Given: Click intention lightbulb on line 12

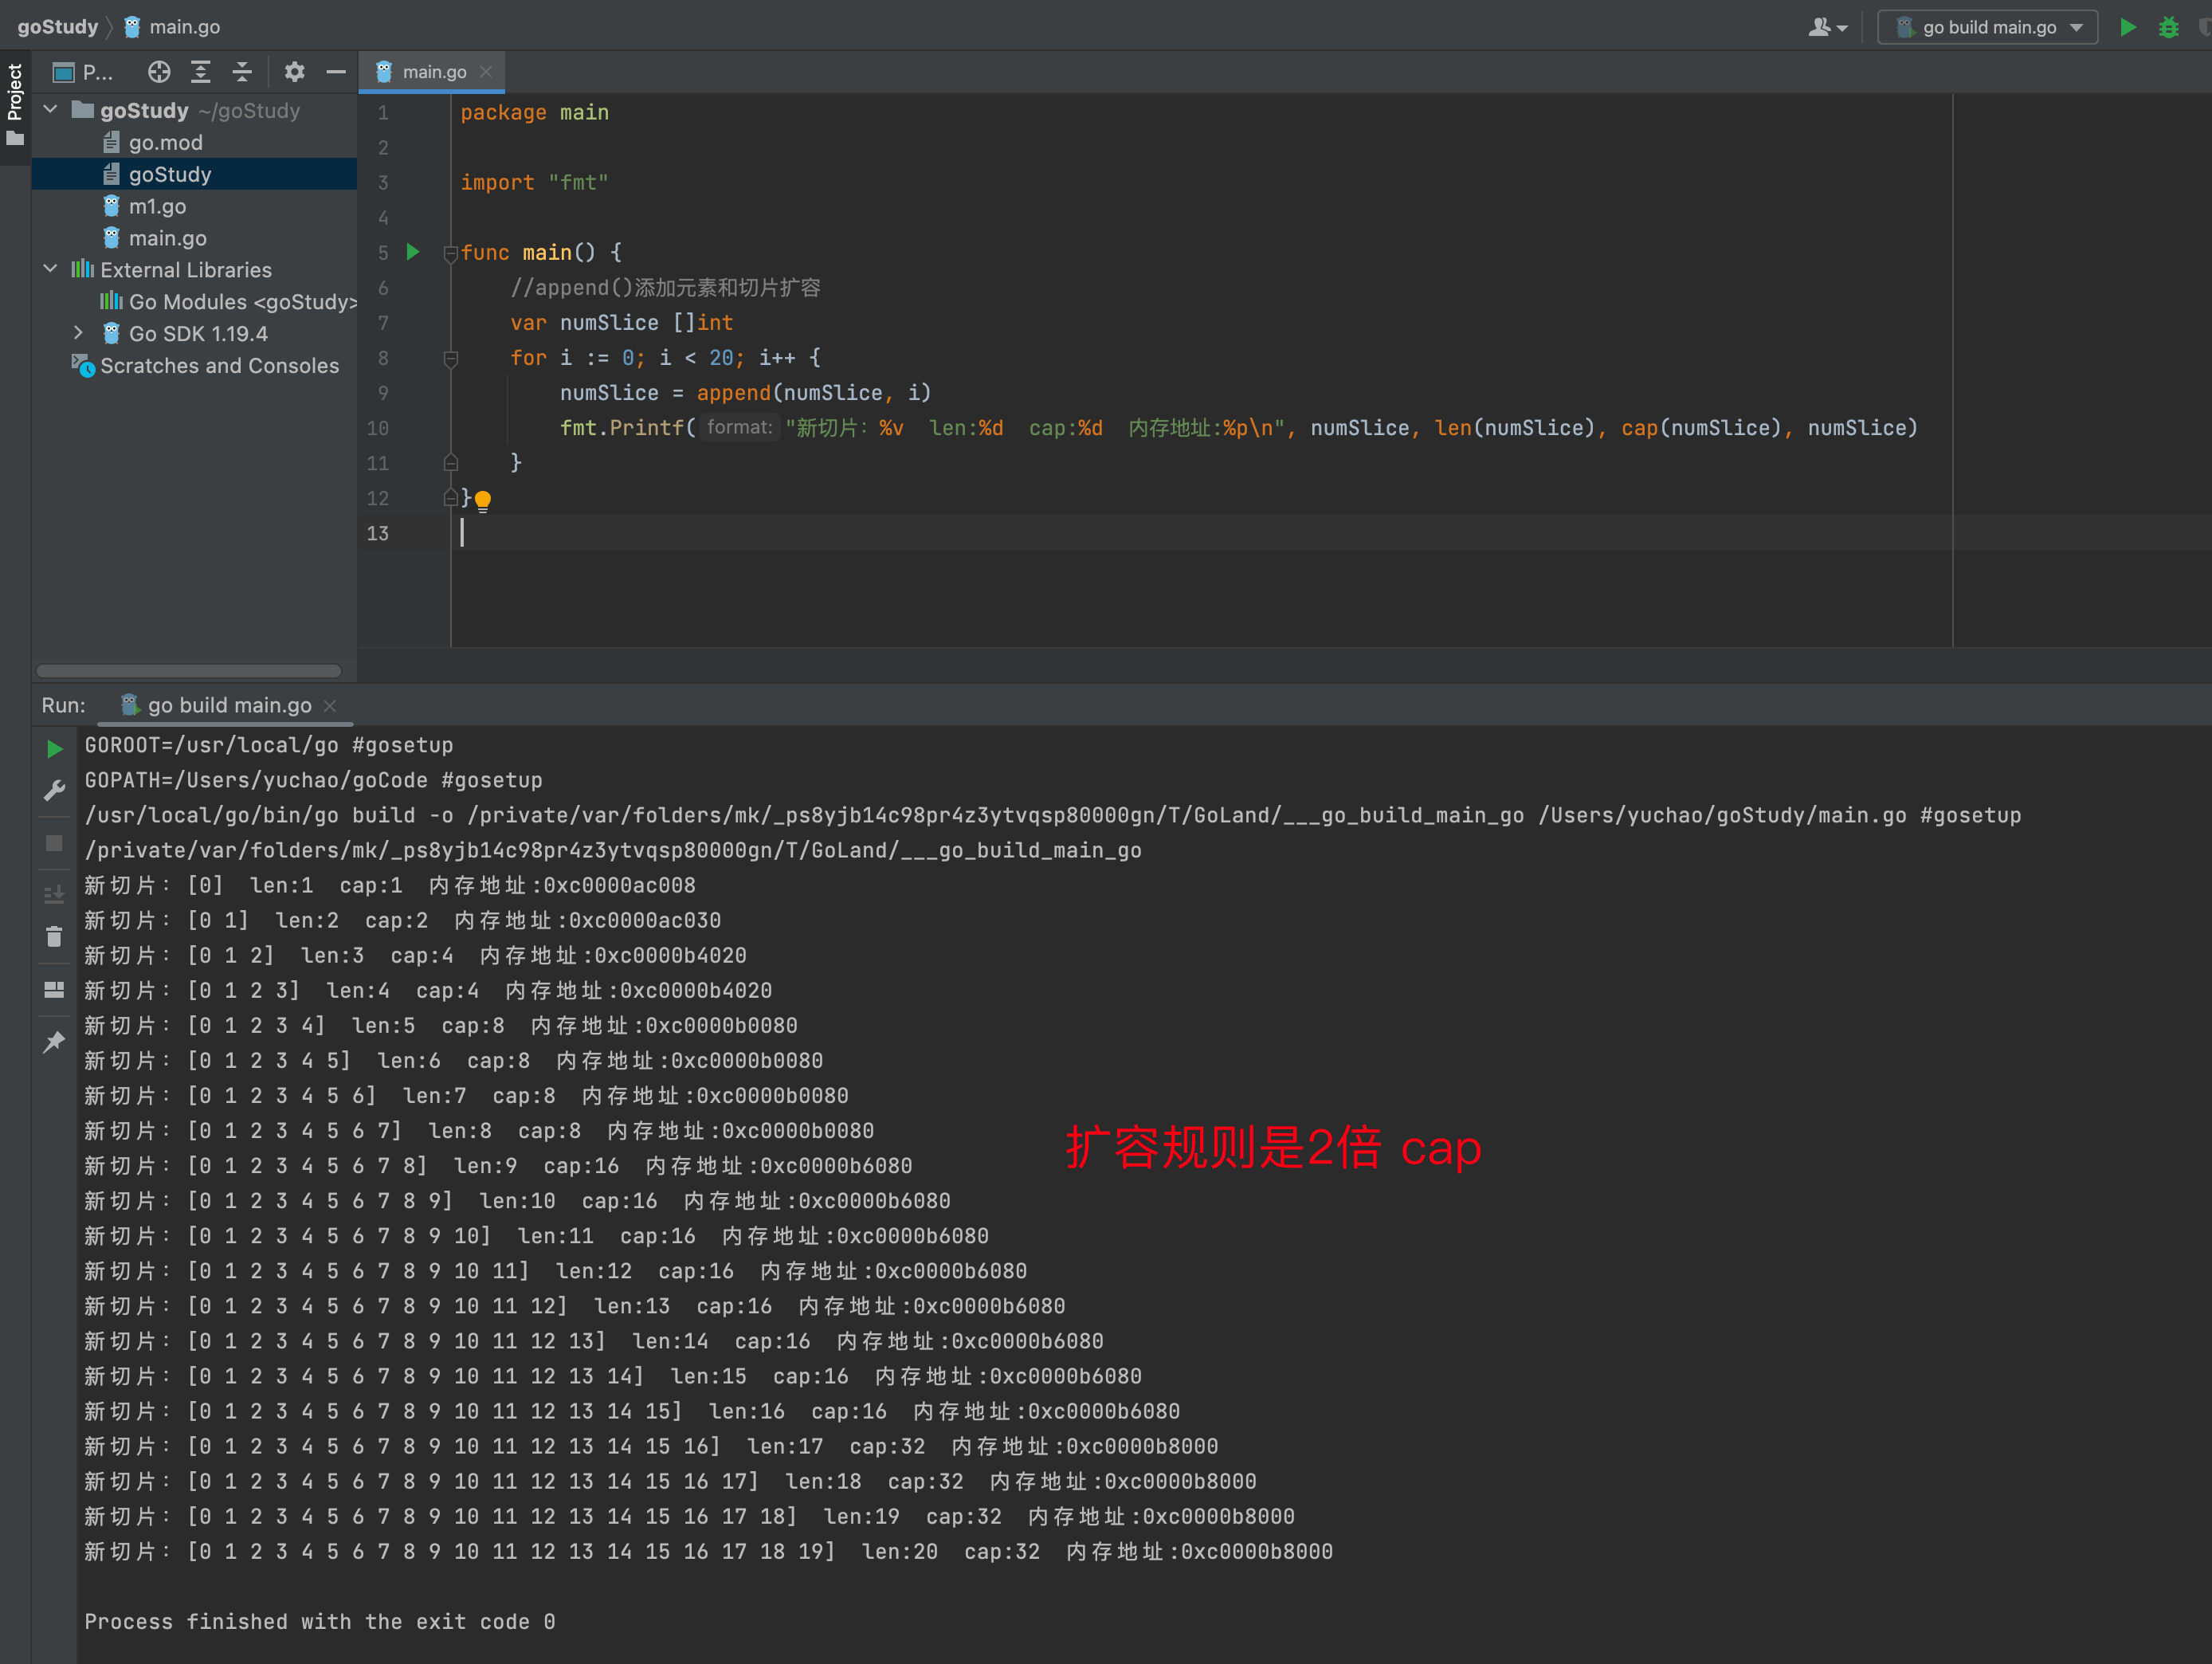Looking at the screenshot, I should pos(483,499).
